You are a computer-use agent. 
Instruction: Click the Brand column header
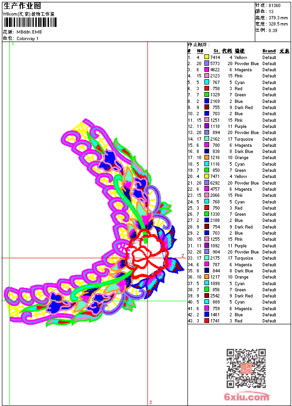[x=269, y=51]
